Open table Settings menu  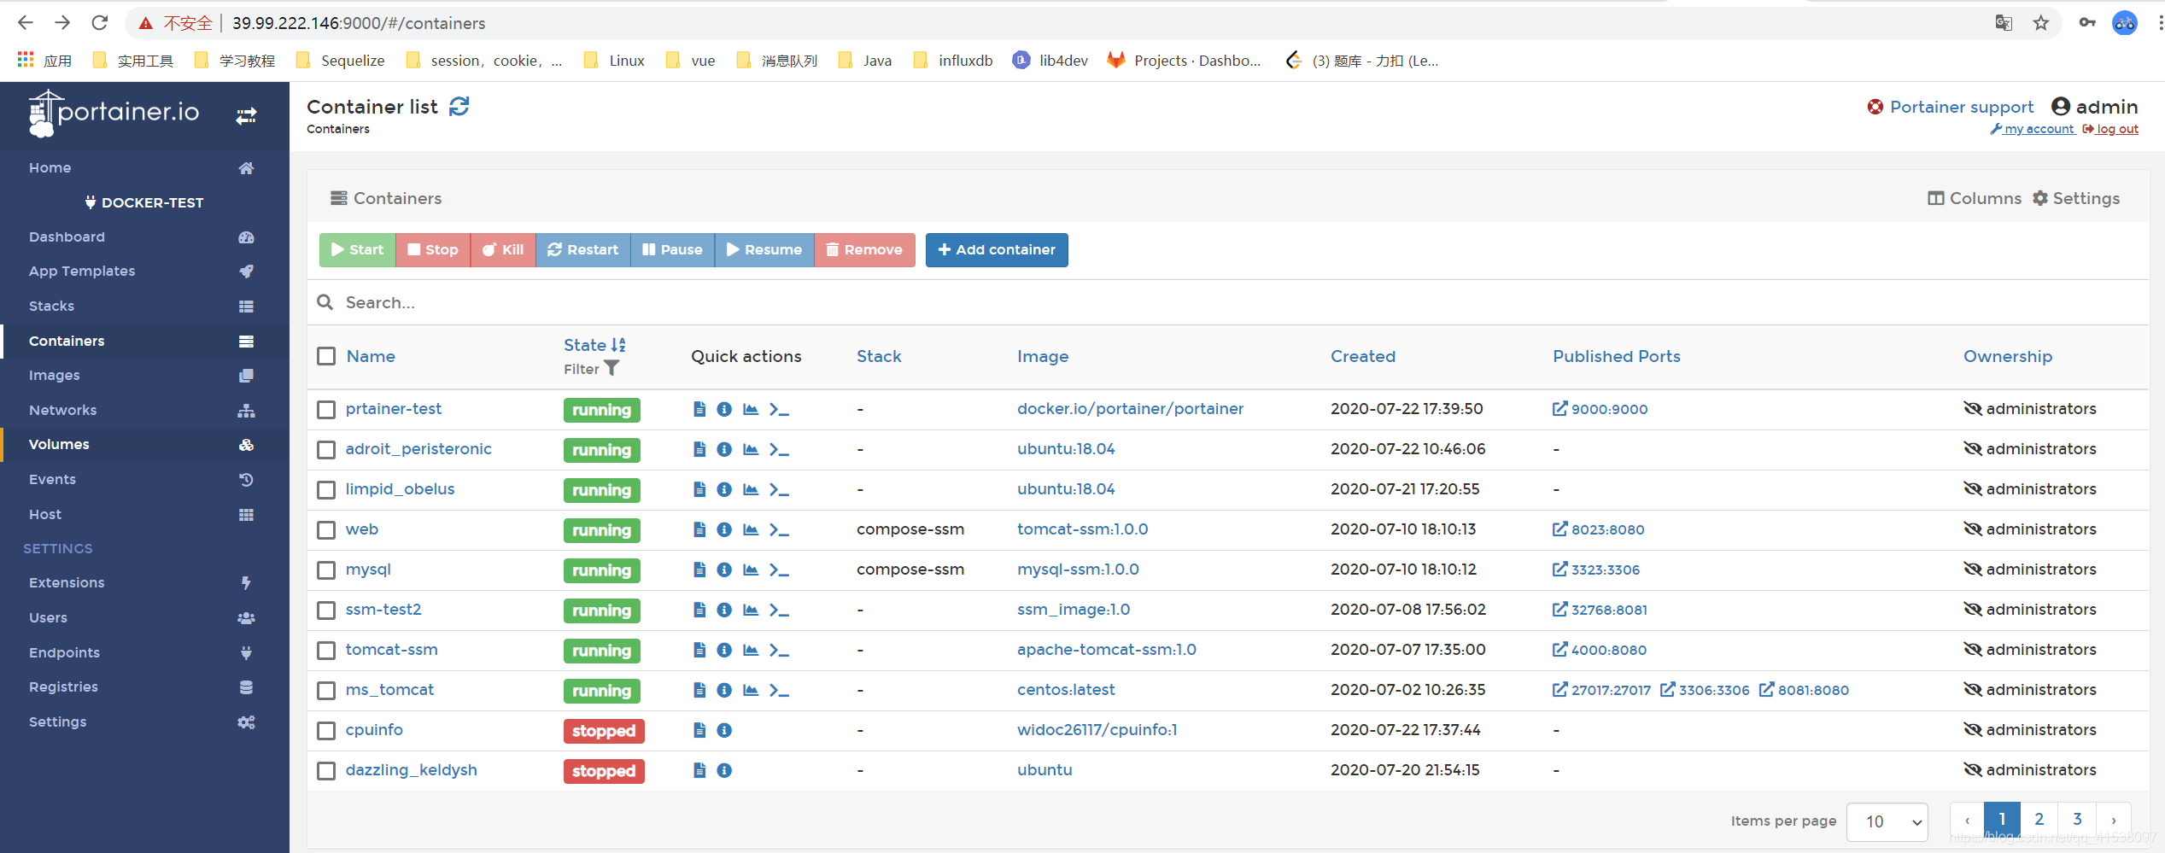(2076, 198)
